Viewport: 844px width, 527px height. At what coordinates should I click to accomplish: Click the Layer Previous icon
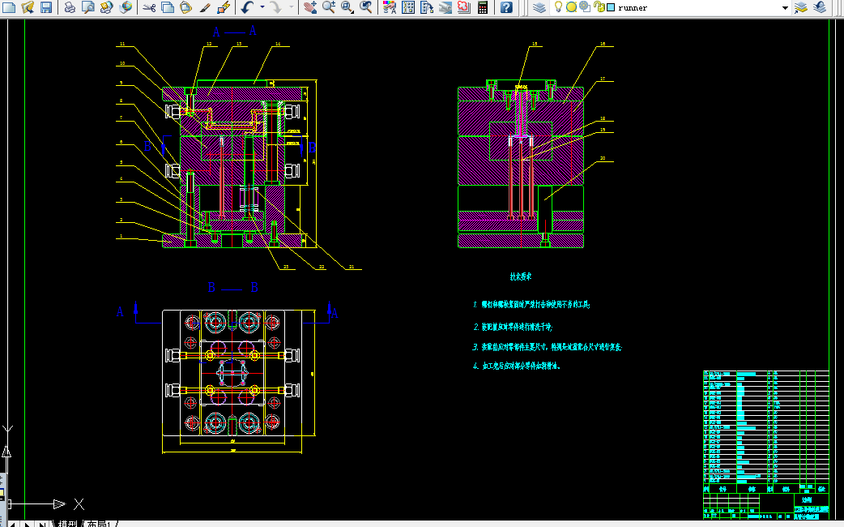(819, 7)
